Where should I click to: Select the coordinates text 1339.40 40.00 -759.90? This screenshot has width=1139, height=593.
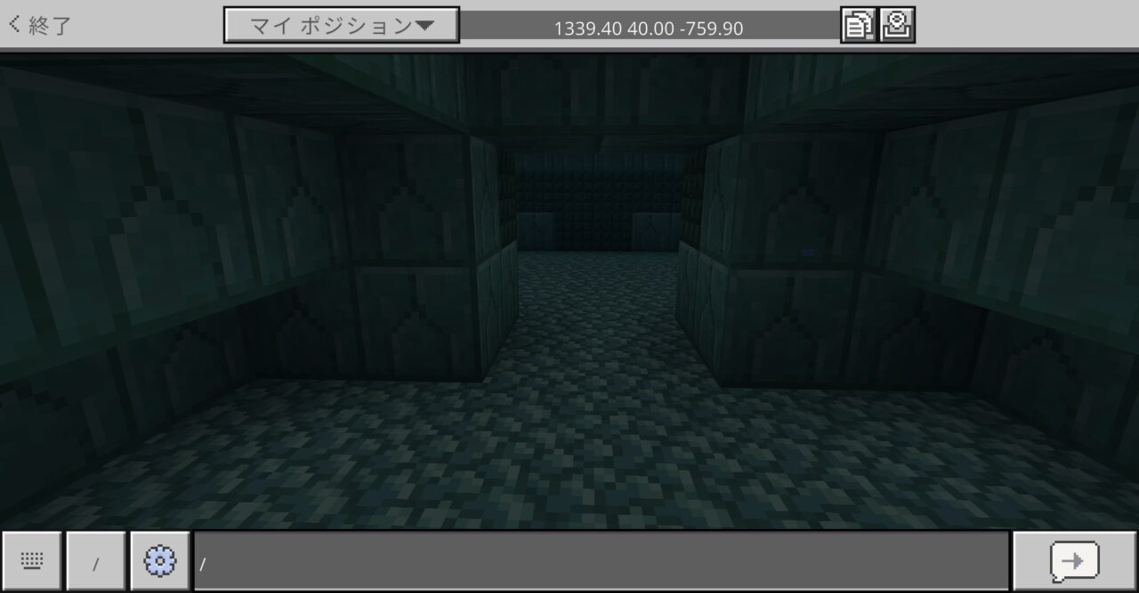[649, 28]
